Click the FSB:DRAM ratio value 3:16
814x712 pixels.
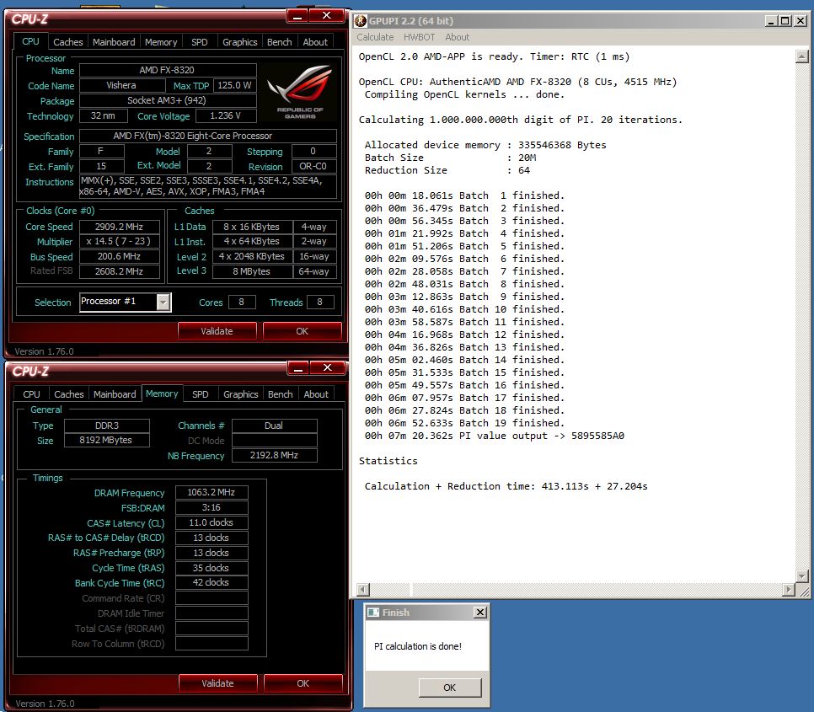coord(212,507)
